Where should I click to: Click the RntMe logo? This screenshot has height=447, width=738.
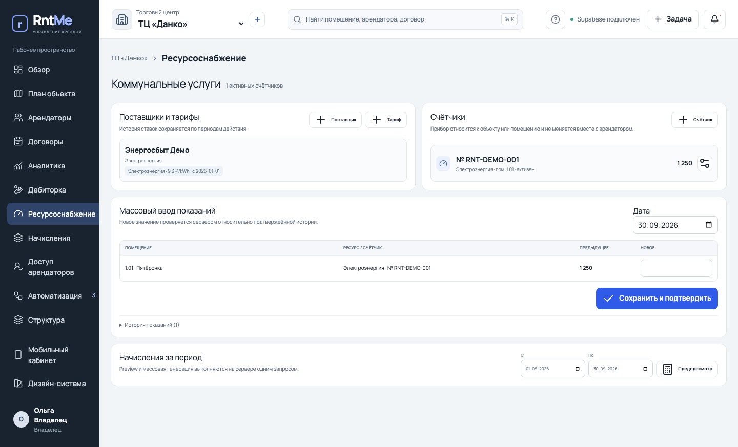47,24
